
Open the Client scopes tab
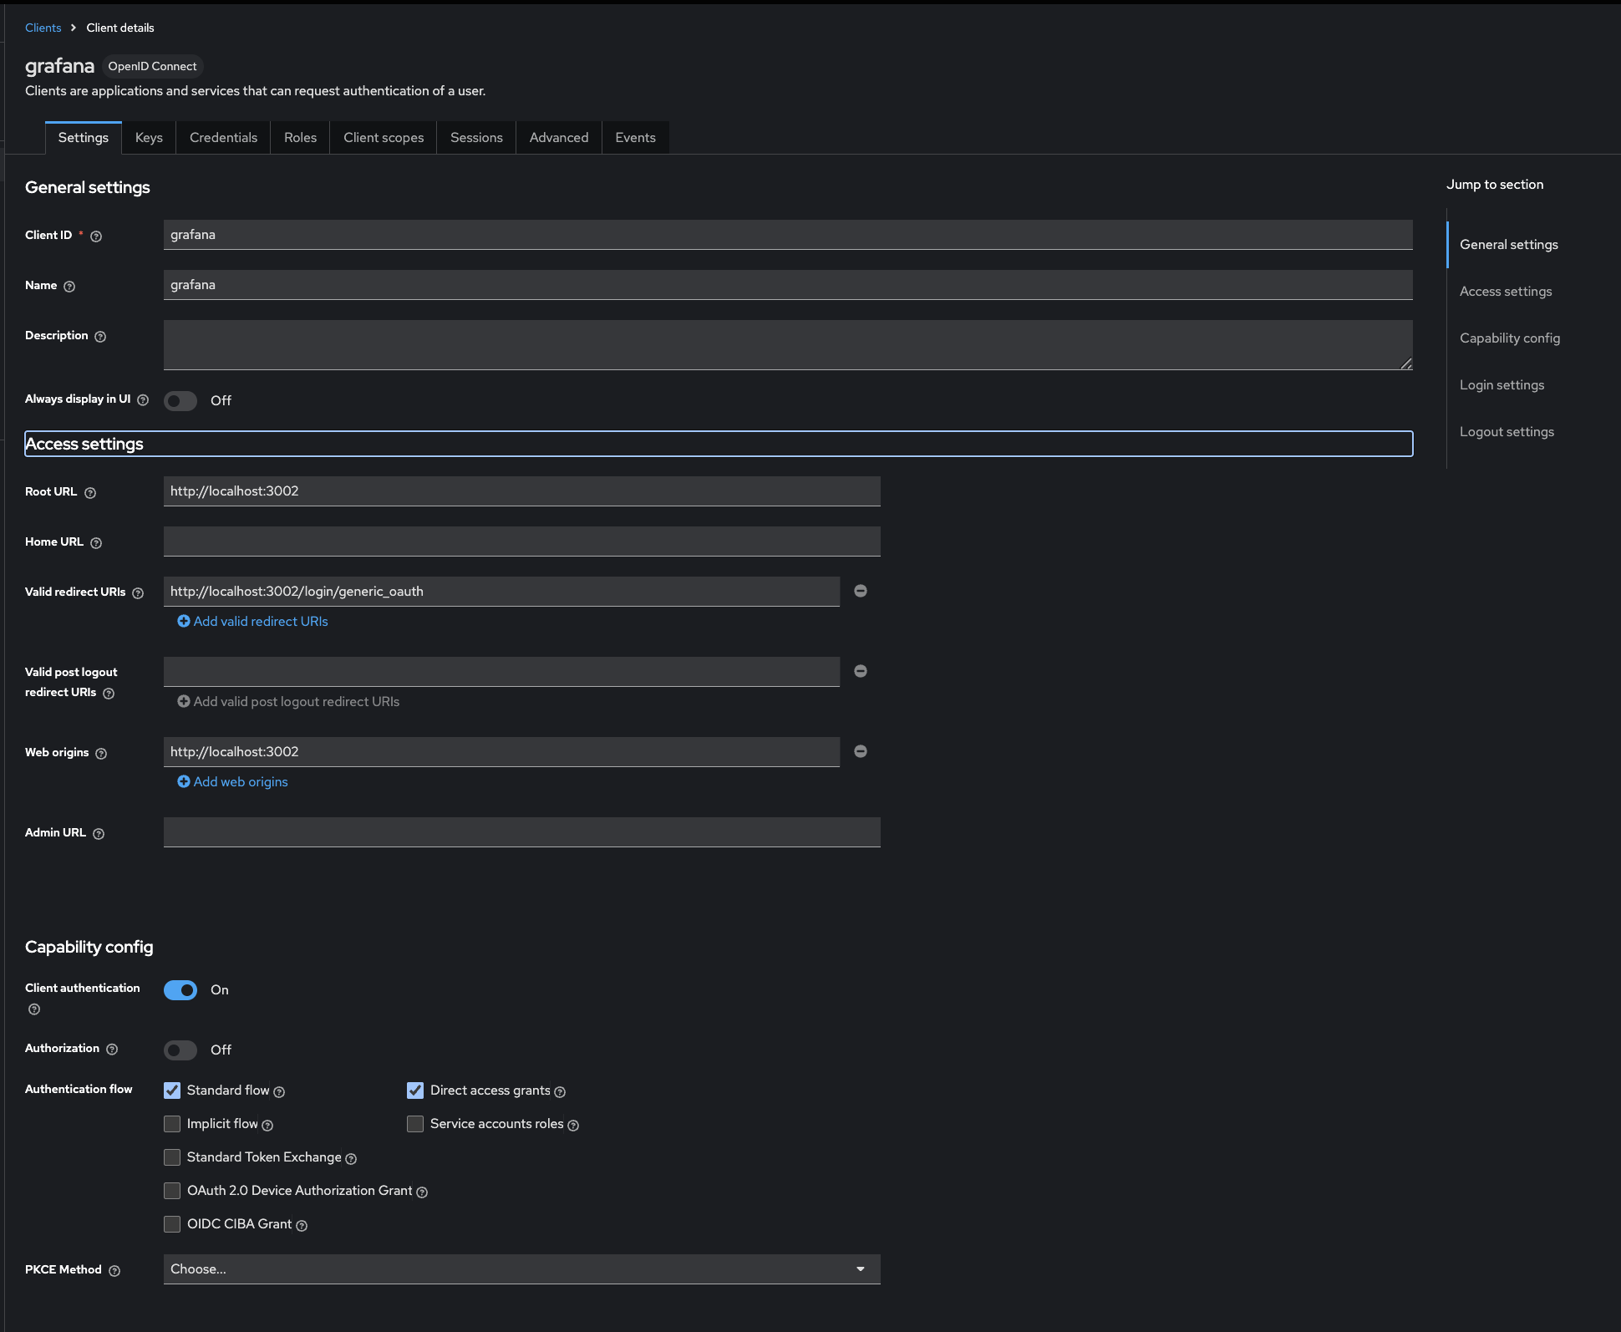pos(384,138)
